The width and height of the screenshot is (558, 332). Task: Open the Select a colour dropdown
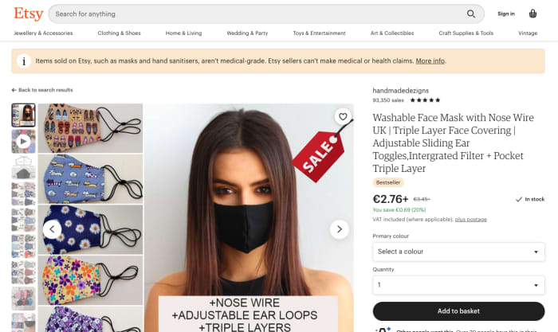[458, 252]
